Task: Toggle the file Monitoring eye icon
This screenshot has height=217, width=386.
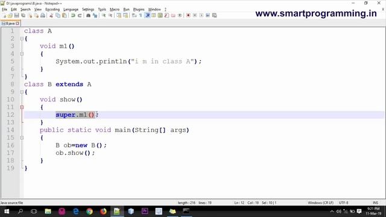Action: click(x=180, y=16)
